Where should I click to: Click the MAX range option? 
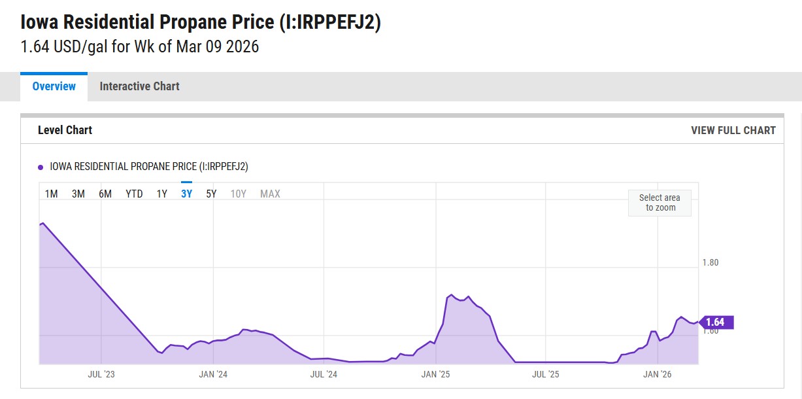pos(270,194)
